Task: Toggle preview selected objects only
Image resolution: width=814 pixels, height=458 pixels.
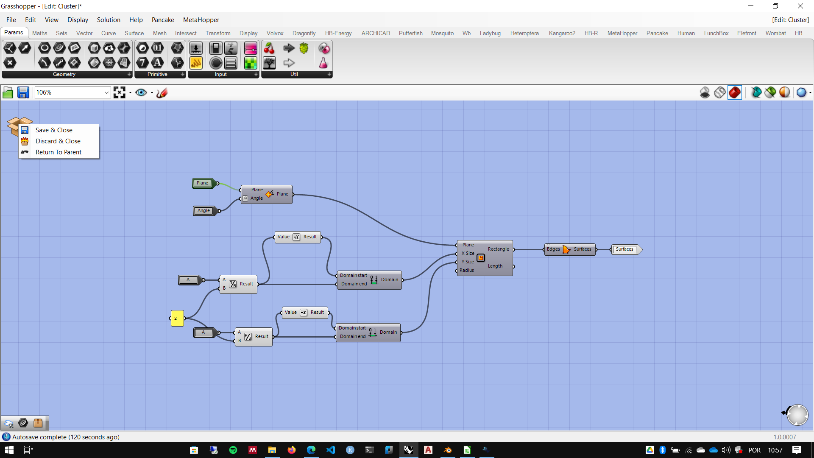Action: [756, 92]
